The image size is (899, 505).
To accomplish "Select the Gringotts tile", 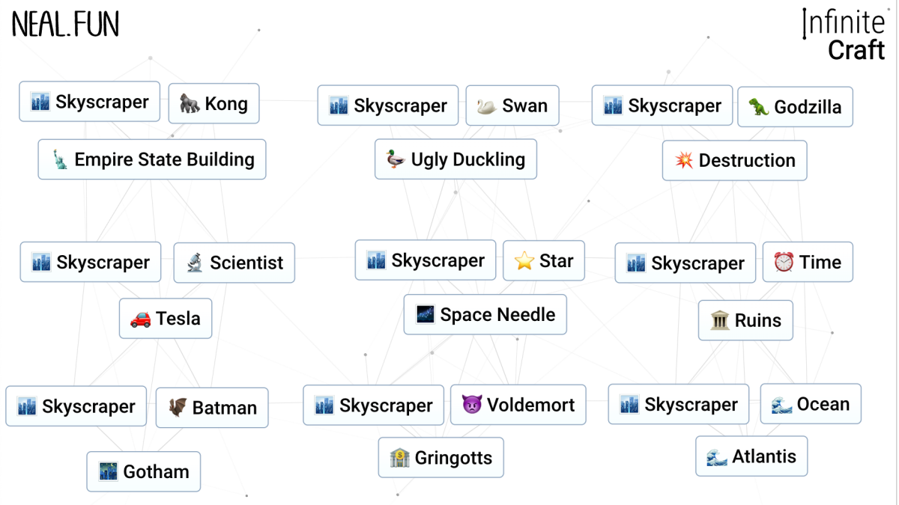I will tap(441, 457).
